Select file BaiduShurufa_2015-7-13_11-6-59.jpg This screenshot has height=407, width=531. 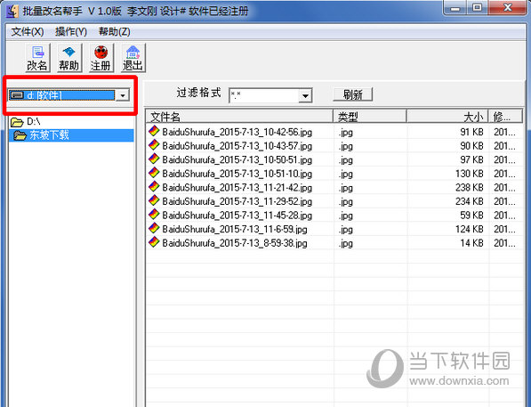[x=235, y=229]
